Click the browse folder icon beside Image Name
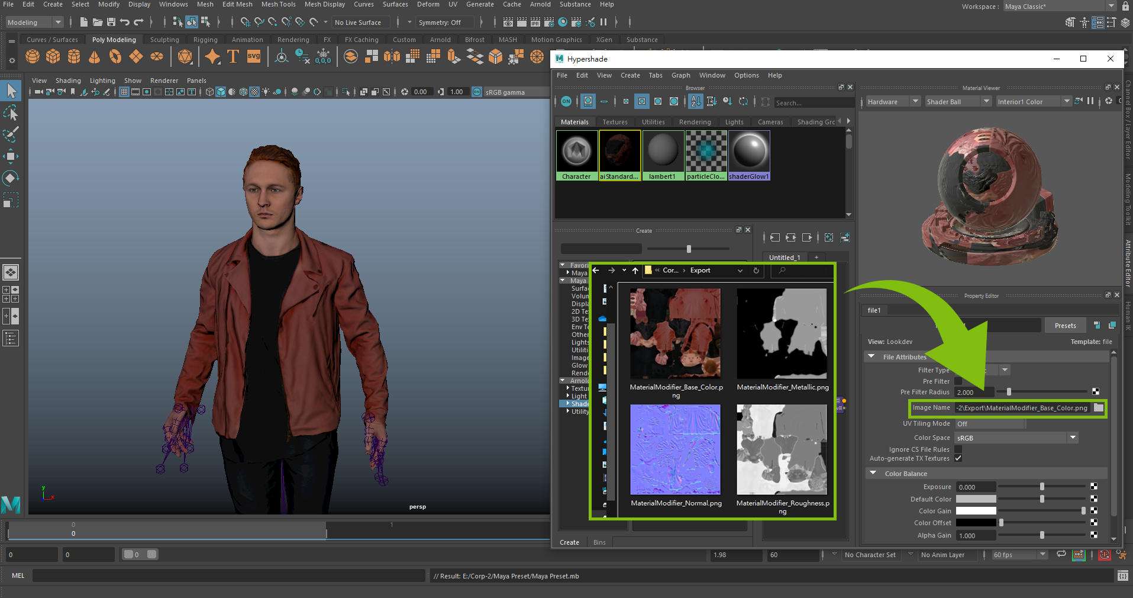1133x598 pixels. click(x=1099, y=407)
